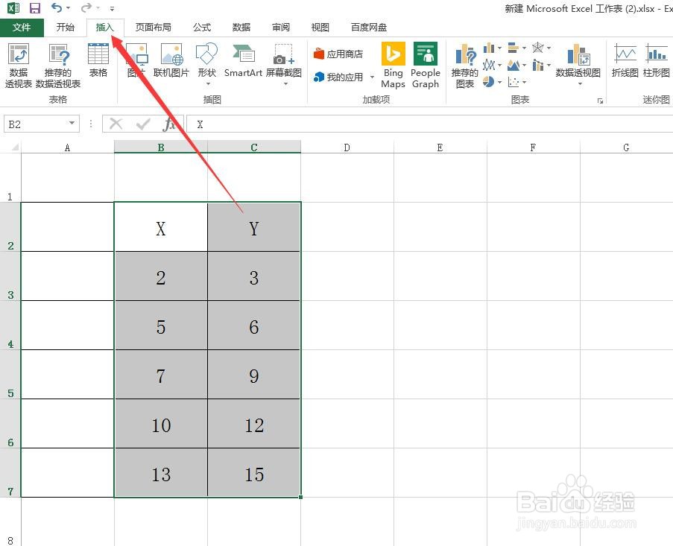Select column A header
The width and height of the screenshot is (673, 546).
pos(67,147)
